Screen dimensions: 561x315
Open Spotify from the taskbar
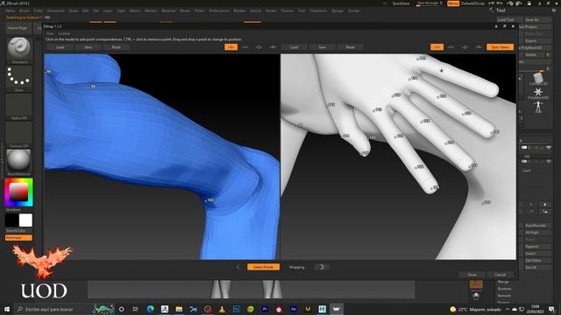251,309
